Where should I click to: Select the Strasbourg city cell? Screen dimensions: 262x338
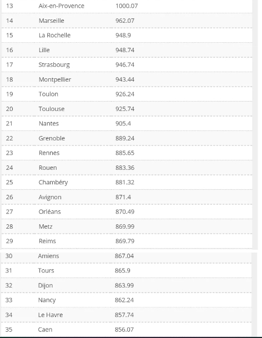pos(54,65)
